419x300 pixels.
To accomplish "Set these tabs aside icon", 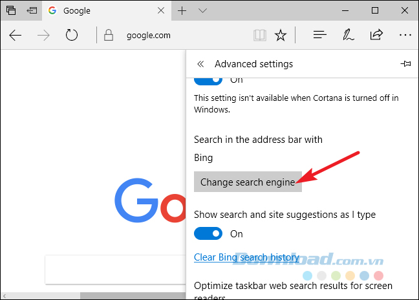I will (x=32, y=10).
